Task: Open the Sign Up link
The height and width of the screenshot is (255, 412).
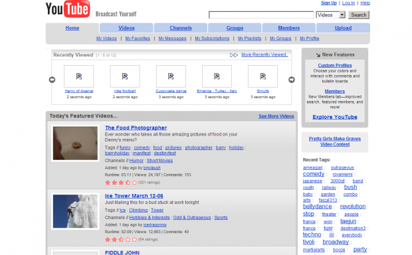Action: click(x=329, y=3)
